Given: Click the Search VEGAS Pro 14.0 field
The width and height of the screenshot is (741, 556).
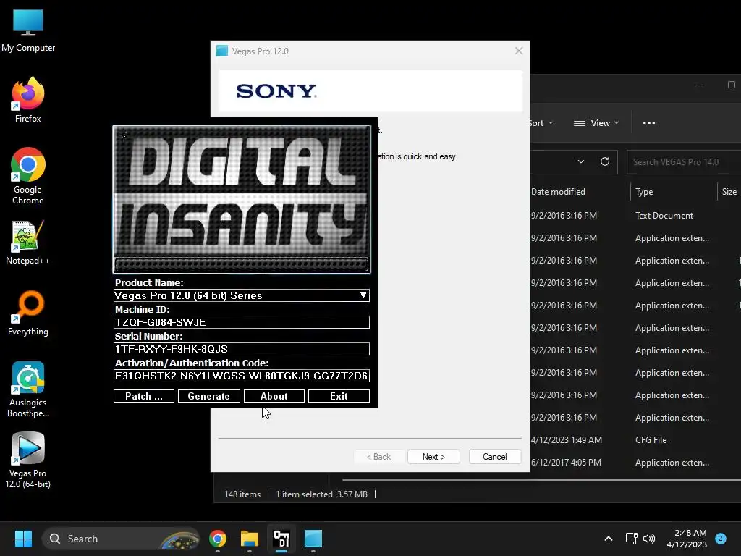Looking at the screenshot, I should 684,162.
